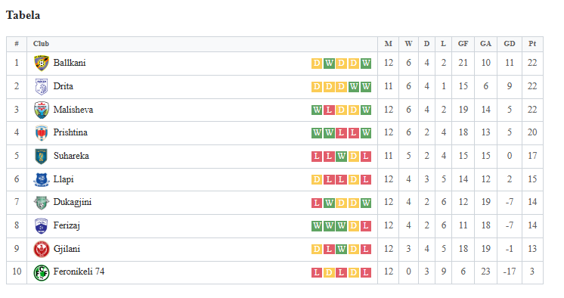
Task: Select the Club column header
Action: pos(41,44)
